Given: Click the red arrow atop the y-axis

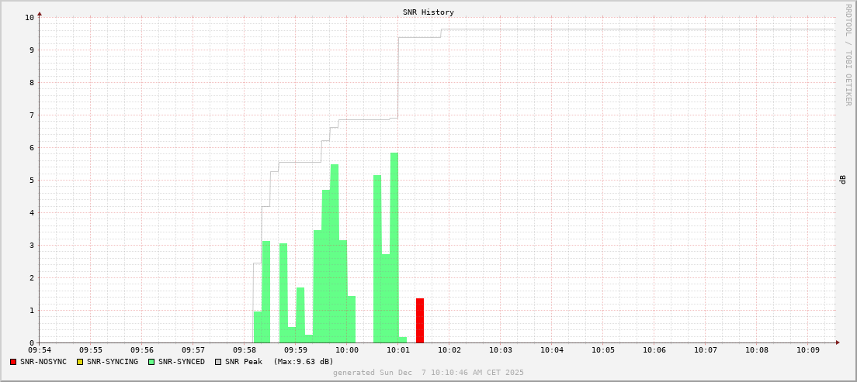Looking at the screenshot, I should [x=40, y=13].
